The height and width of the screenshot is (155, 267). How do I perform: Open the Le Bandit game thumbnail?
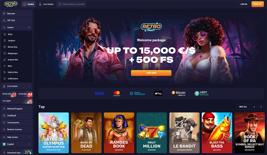point(184,133)
